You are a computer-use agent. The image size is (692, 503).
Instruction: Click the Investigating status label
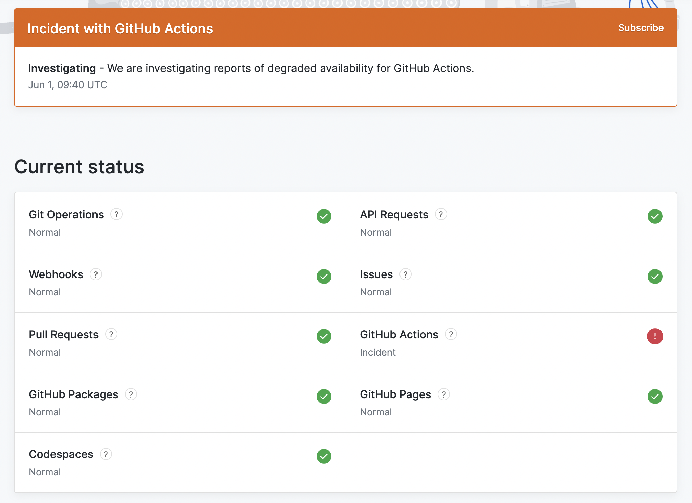pos(62,68)
